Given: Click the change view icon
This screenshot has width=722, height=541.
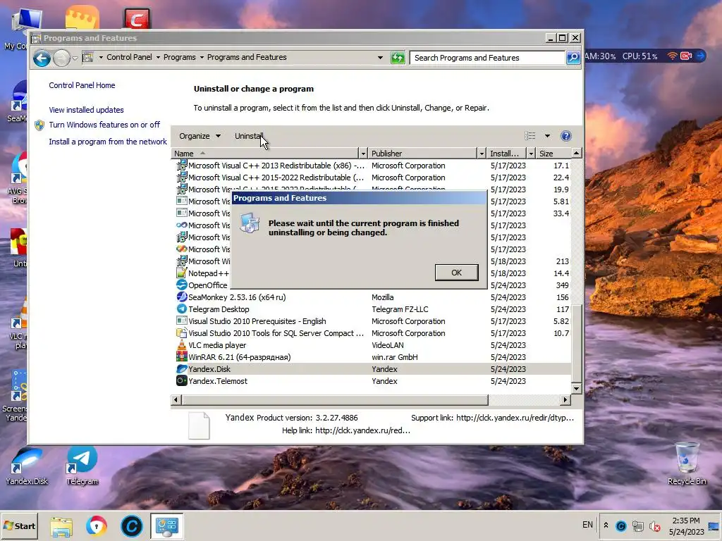Looking at the screenshot, I should [x=530, y=136].
